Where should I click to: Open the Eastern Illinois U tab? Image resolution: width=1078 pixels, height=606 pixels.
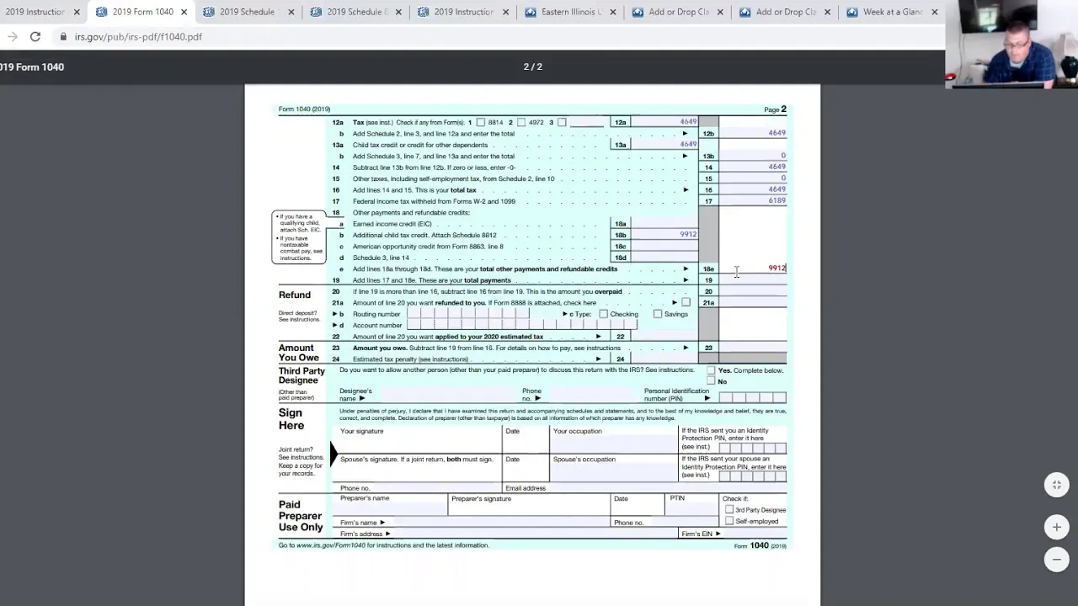click(571, 12)
